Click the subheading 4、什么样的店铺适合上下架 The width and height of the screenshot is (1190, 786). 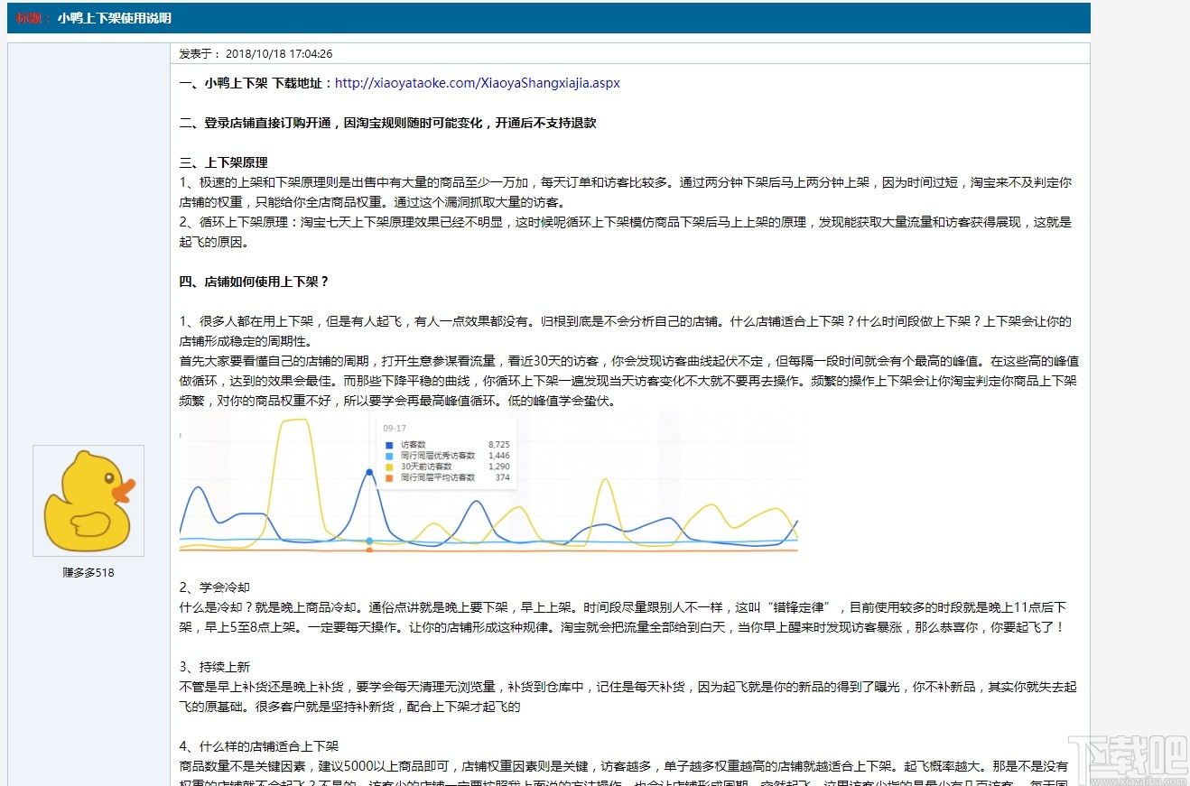point(258,746)
